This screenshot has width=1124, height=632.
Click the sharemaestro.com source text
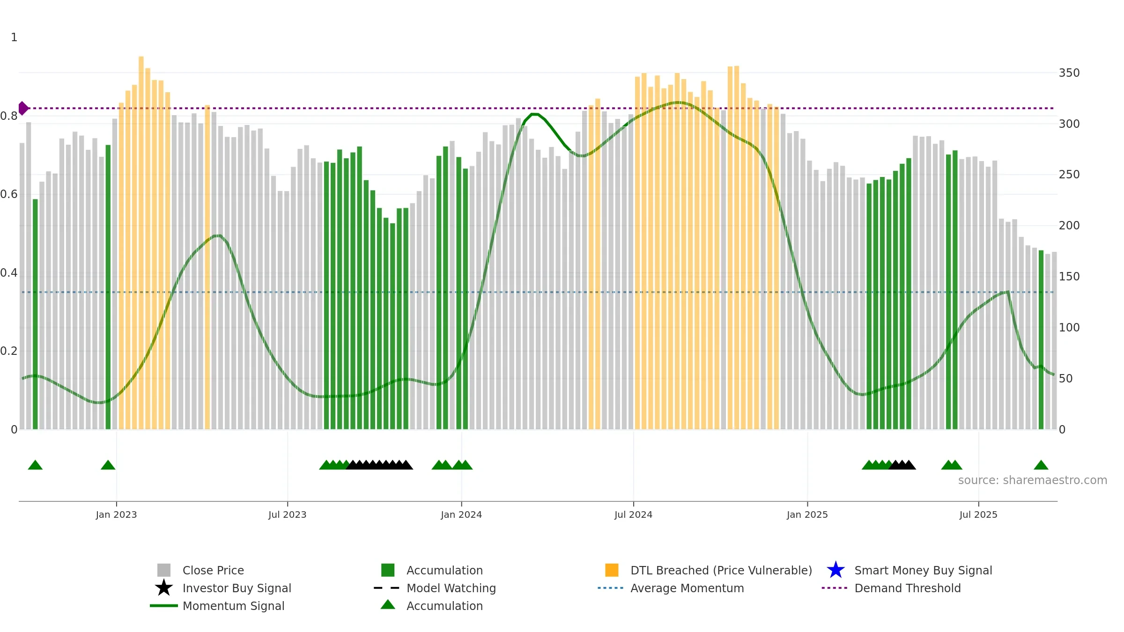[1033, 480]
